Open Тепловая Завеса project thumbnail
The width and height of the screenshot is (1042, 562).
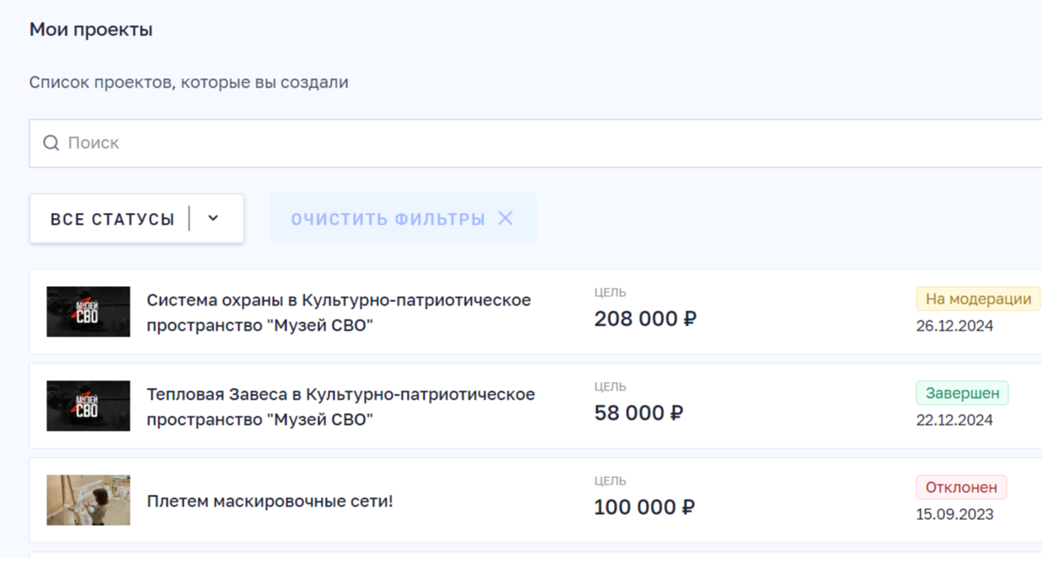[88, 406]
